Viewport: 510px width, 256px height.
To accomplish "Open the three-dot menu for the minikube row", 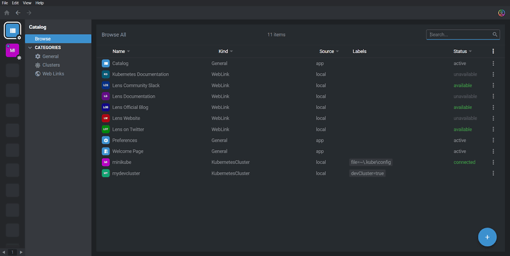I will 493,162.
